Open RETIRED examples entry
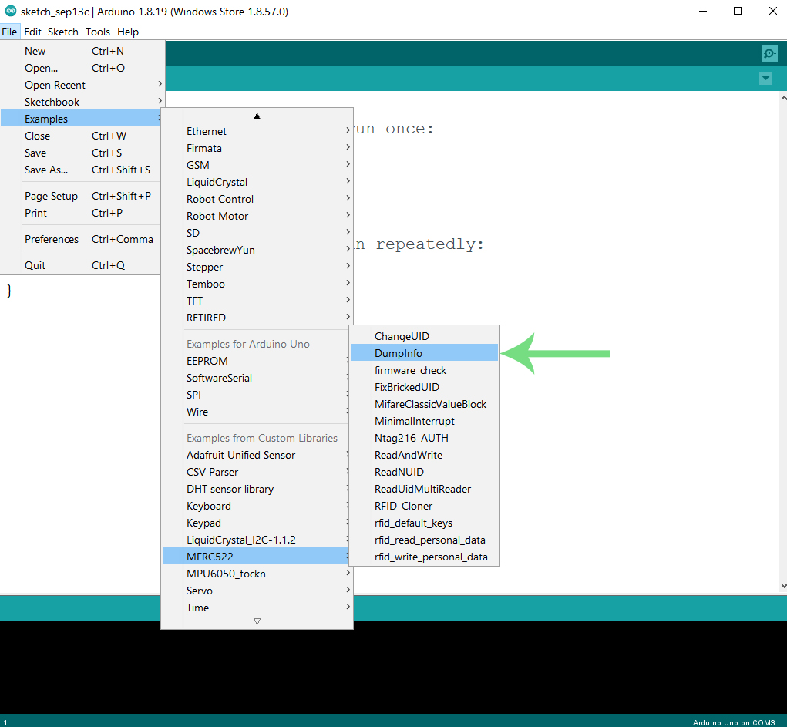Viewport: 787px width, 727px height. (257, 318)
